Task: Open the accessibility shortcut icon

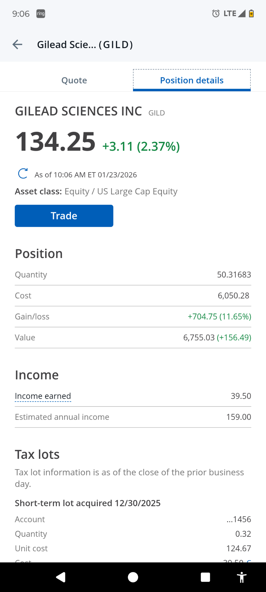Action: [242, 577]
